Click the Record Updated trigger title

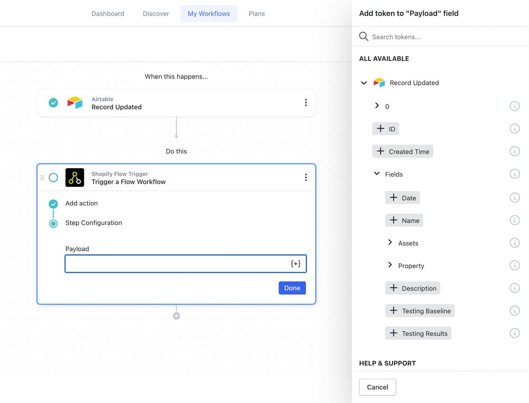(117, 107)
